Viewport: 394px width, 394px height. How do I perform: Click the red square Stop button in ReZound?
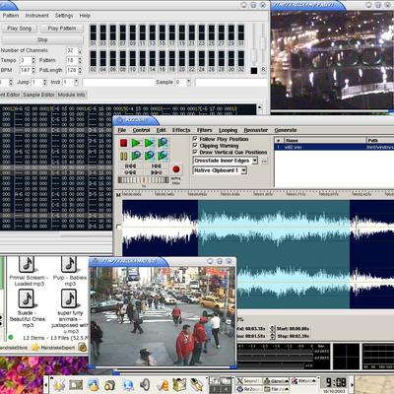(x=123, y=143)
